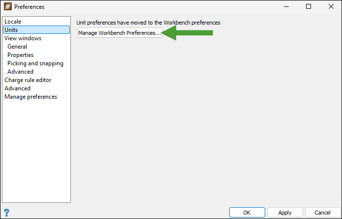Close the Preferences dialog
The width and height of the screenshot is (342, 219).
[x=331, y=6]
